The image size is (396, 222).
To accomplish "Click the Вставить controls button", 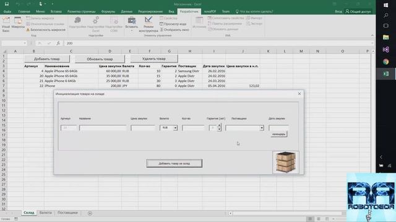I will [132, 25].
